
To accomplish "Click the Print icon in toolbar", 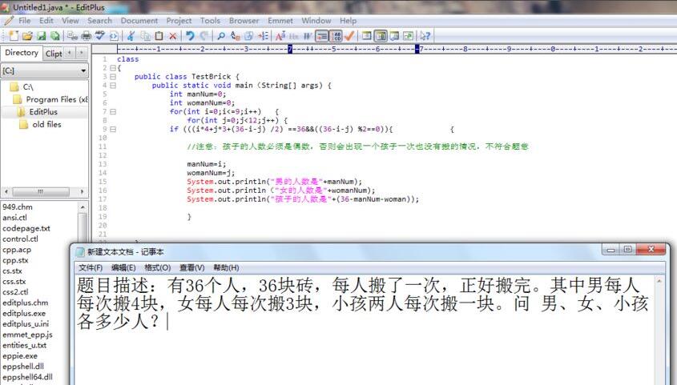I will [x=86, y=36].
